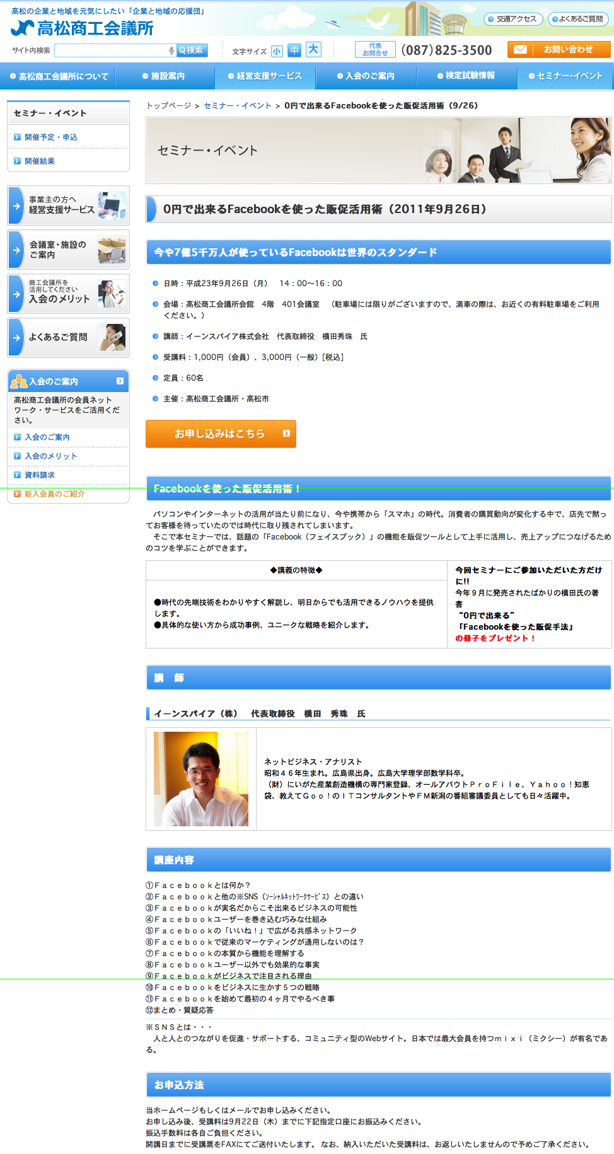Click arrow icon on お申し込みはこちら button

pyautogui.click(x=286, y=434)
